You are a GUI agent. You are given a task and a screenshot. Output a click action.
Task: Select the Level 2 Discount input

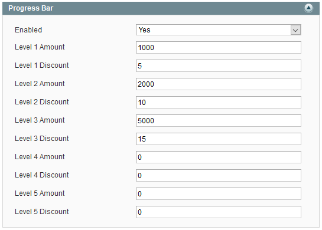(219, 102)
